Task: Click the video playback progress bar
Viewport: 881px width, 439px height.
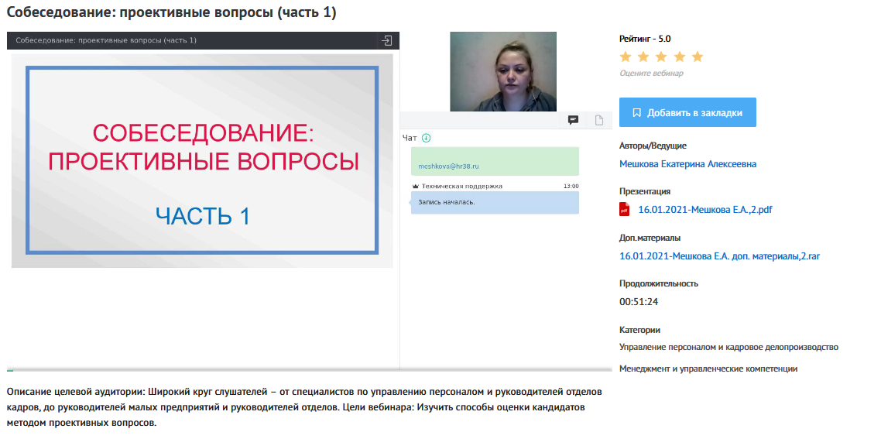Action: (x=310, y=370)
